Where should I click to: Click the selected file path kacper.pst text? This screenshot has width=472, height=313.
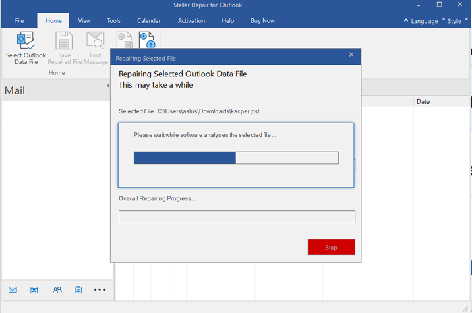pyautogui.click(x=208, y=111)
